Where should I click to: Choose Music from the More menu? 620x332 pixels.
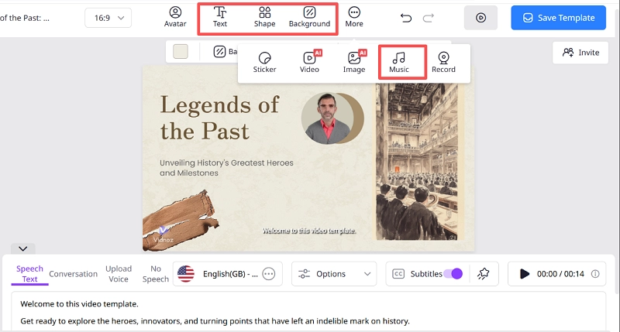tap(398, 63)
